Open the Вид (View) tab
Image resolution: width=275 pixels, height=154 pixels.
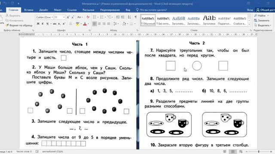[x=128, y=10]
